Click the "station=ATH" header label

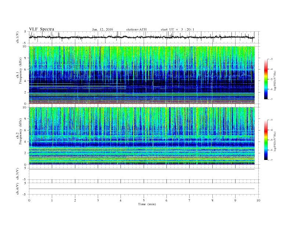coord(136,29)
